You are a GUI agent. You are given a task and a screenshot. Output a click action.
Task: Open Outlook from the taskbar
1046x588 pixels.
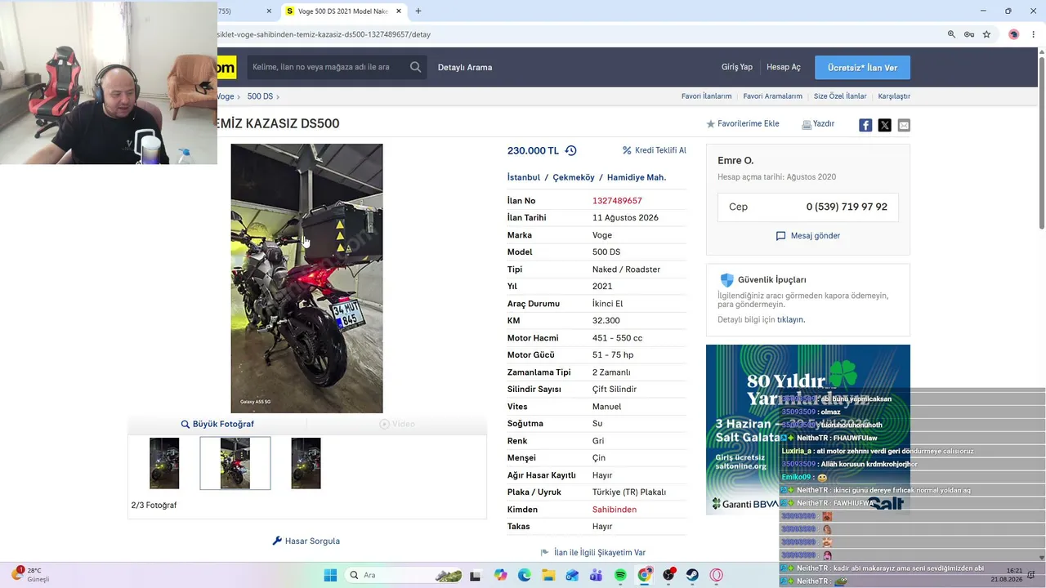coord(572,575)
